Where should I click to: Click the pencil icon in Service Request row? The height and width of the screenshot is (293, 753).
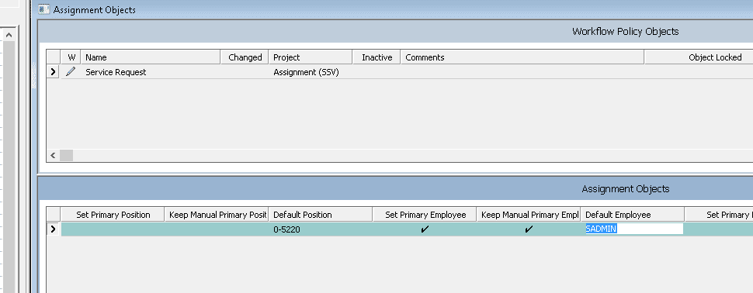[x=71, y=72]
